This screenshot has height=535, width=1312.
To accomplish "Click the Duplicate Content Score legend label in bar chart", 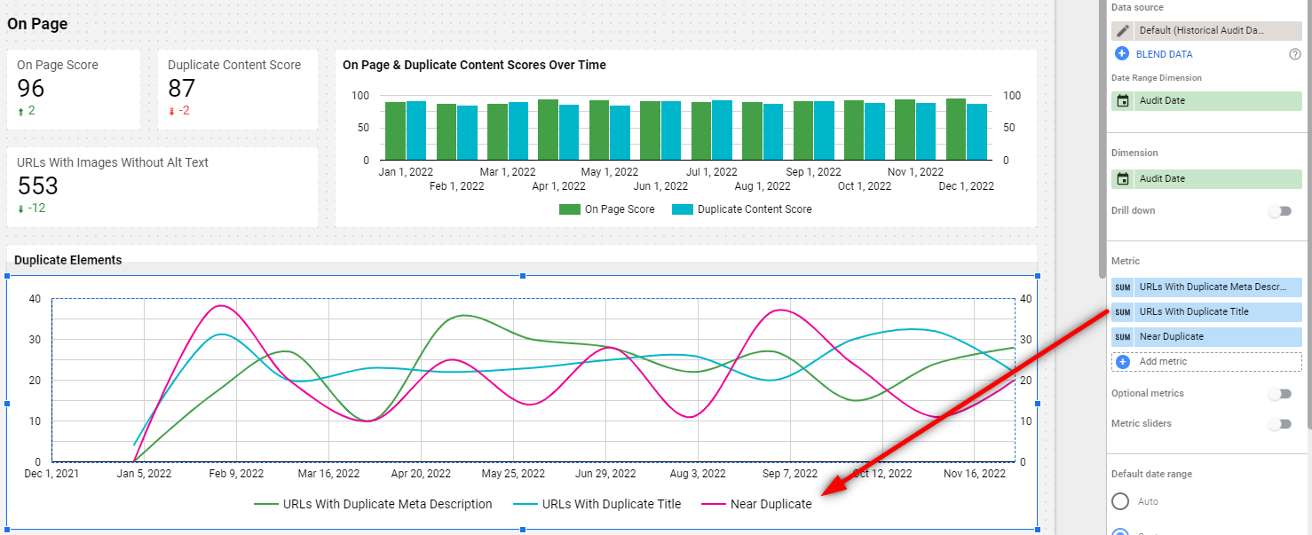I will tap(755, 209).
